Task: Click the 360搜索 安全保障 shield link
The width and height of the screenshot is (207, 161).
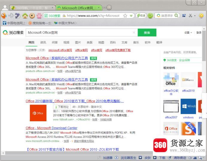Action: click(176, 60)
